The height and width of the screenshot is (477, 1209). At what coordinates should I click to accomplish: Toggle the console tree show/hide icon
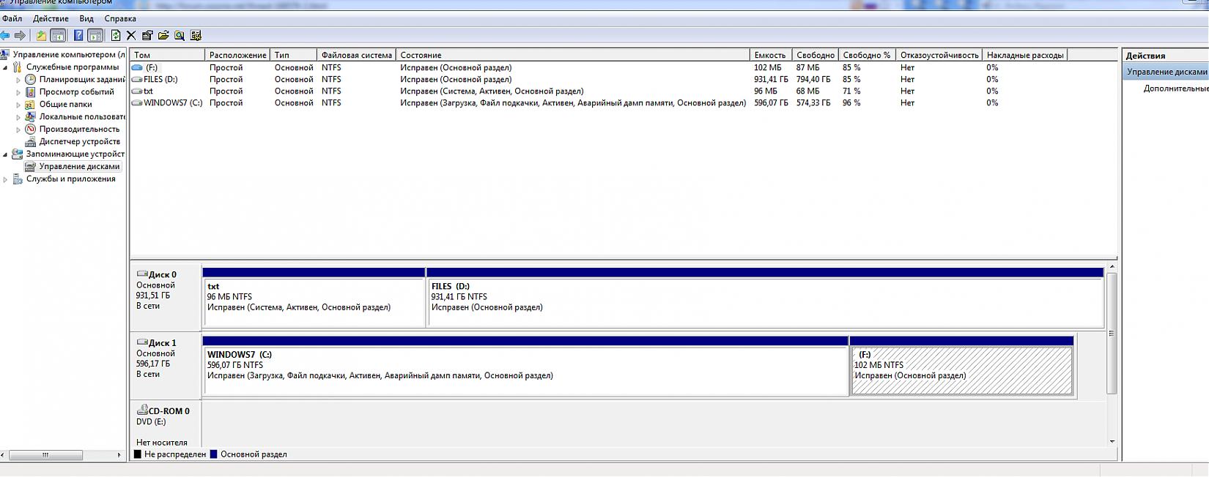58,35
